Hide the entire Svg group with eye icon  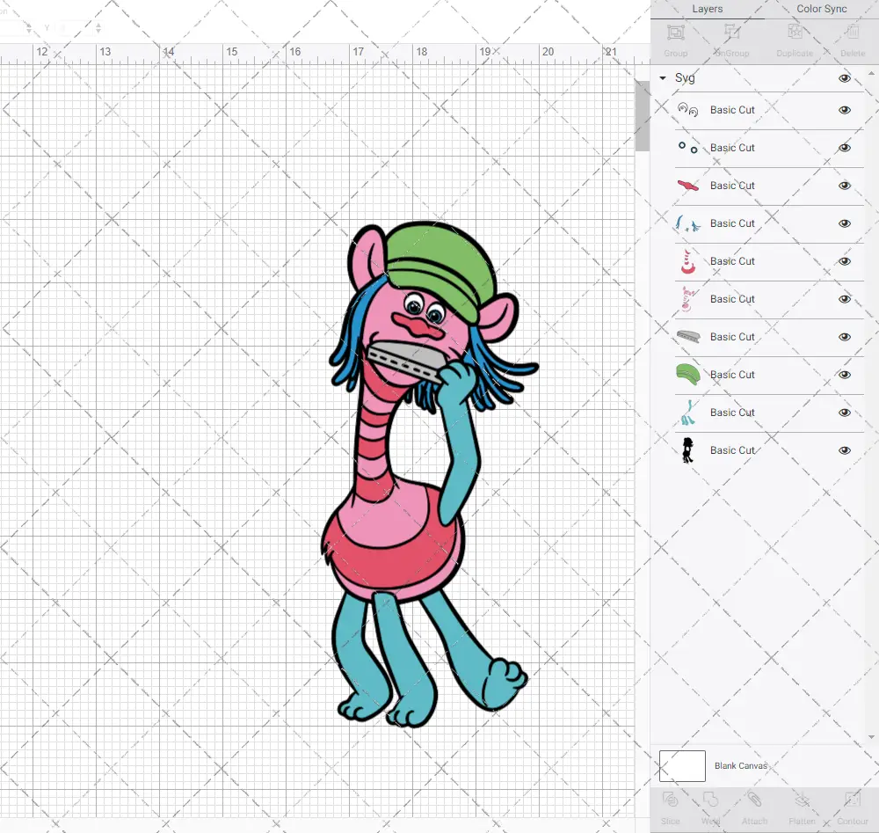tap(844, 78)
